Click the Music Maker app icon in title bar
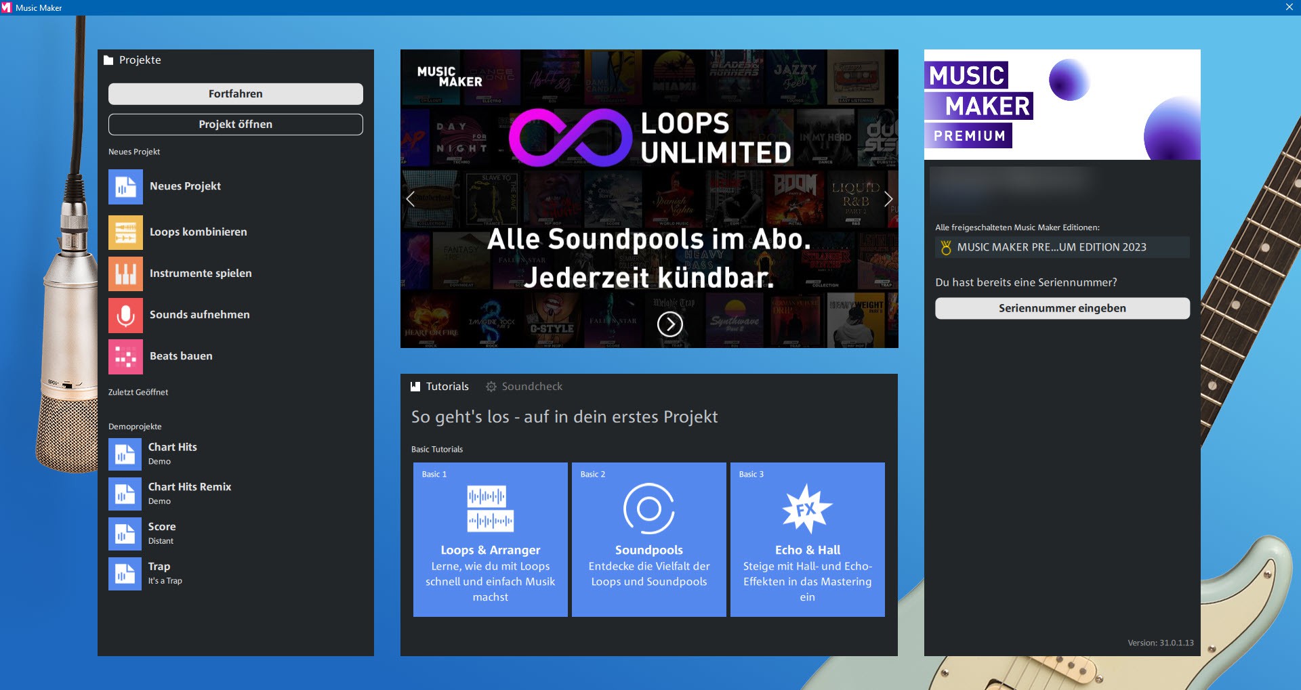The width and height of the screenshot is (1301, 690). [x=7, y=7]
